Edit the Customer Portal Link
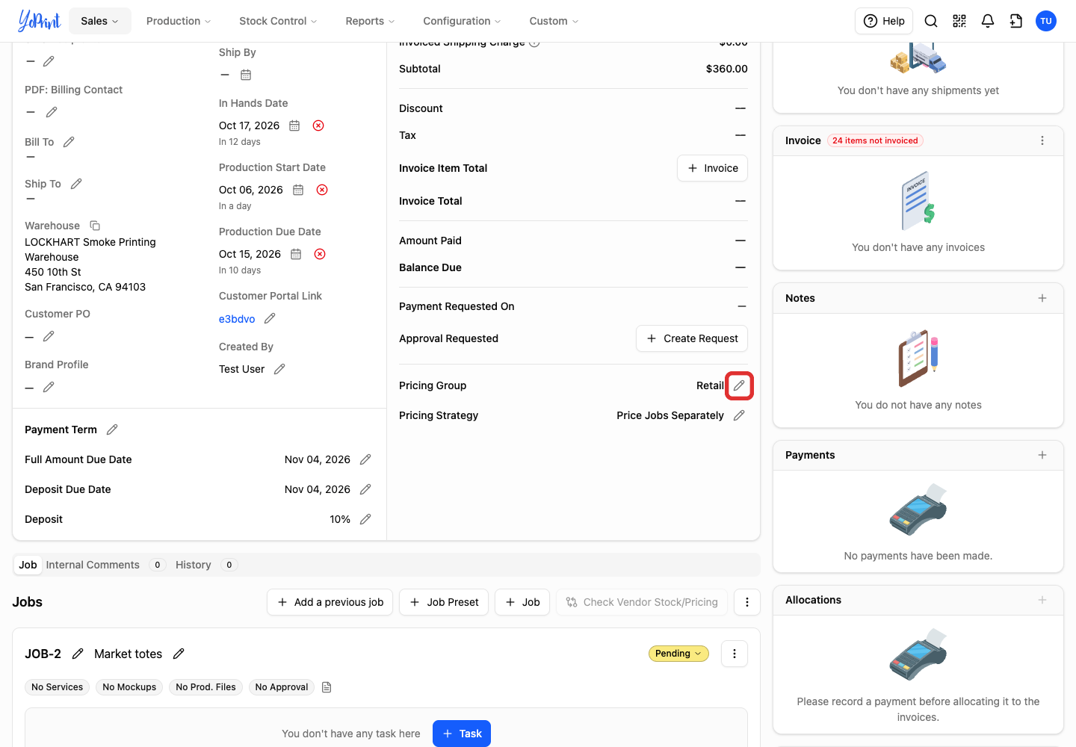This screenshot has width=1076, height=747. tap(270, 318)
